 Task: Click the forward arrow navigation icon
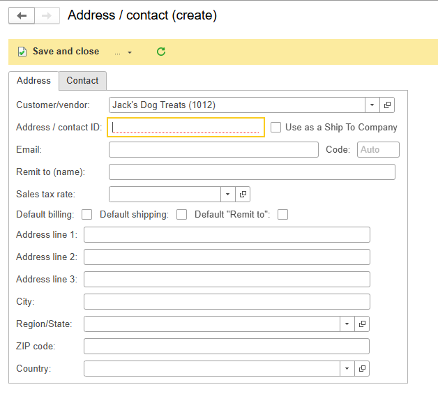(47, 15)
